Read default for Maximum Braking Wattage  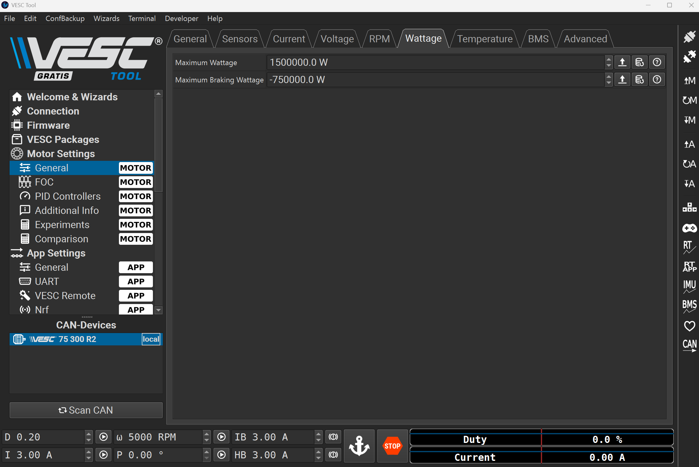pyautogui.click(x=639, y=80)
